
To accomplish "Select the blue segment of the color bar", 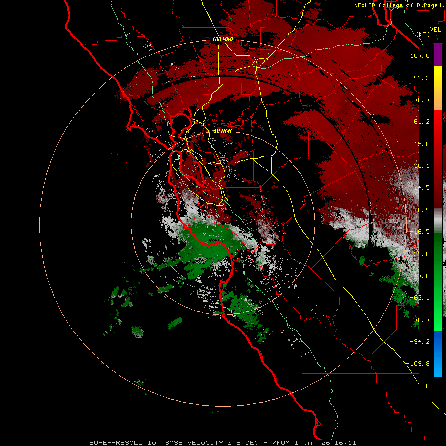I will pyautogui.click(x=438, y=353).
